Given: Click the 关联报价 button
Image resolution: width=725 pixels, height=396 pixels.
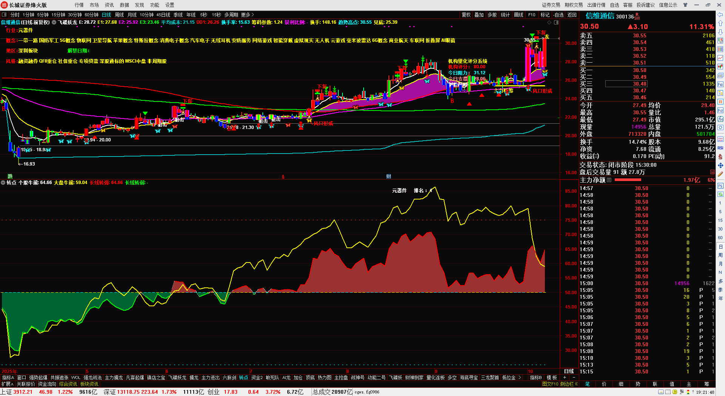Looking at the screenshot, I should [x=26, y=384].
